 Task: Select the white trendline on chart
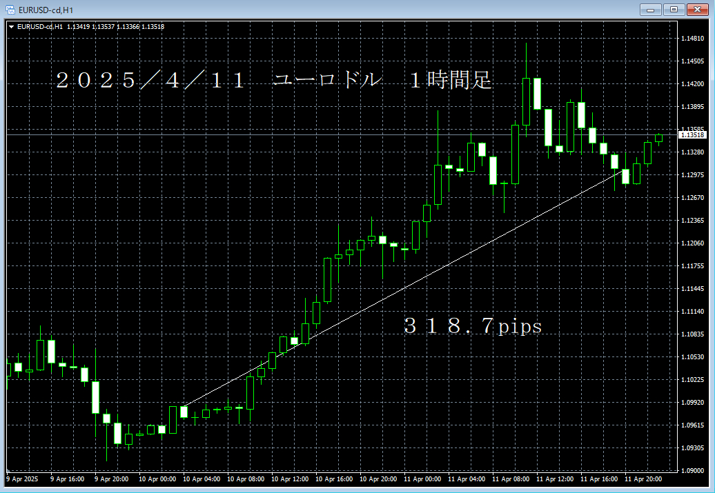404,288
